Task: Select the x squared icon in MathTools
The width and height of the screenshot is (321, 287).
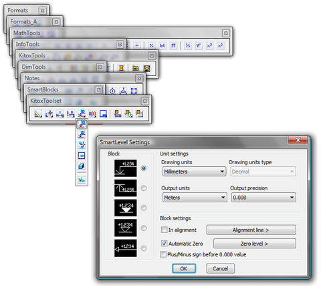Action: [x=209, y=45]
